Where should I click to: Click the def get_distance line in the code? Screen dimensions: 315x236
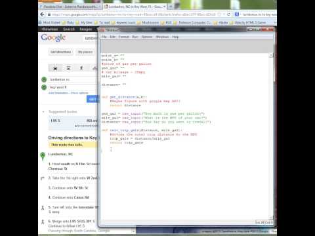coord(124,97)
